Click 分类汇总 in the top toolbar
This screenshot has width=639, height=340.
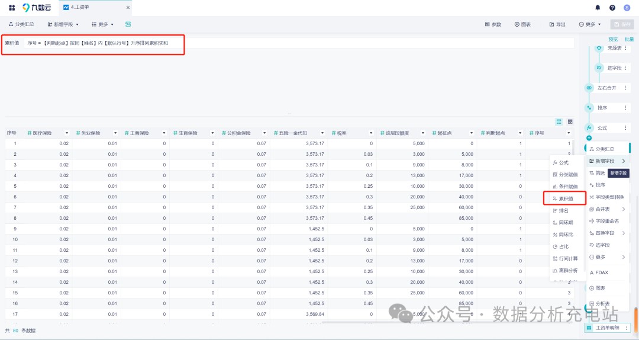[21, 24]
